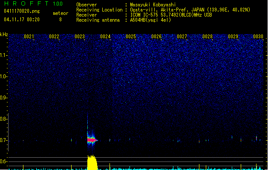This screenshot has width=268, height=170.
Task: Click the Observer field label
Action: pos(86,5)
